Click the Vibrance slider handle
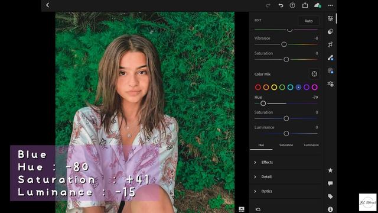Screen dimensions: 378x213 click(284, 44)
